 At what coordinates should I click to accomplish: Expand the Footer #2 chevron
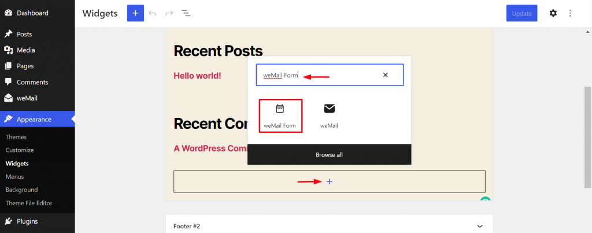(480, 226)
